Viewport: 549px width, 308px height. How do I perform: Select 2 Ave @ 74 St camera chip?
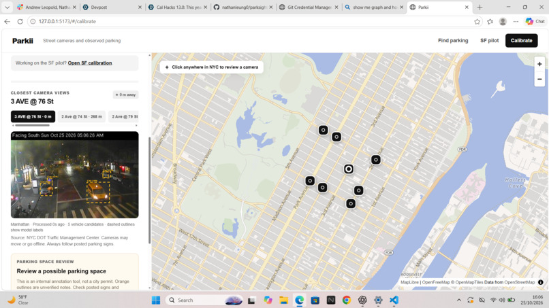pyautogui.click(x=82, y=116)
